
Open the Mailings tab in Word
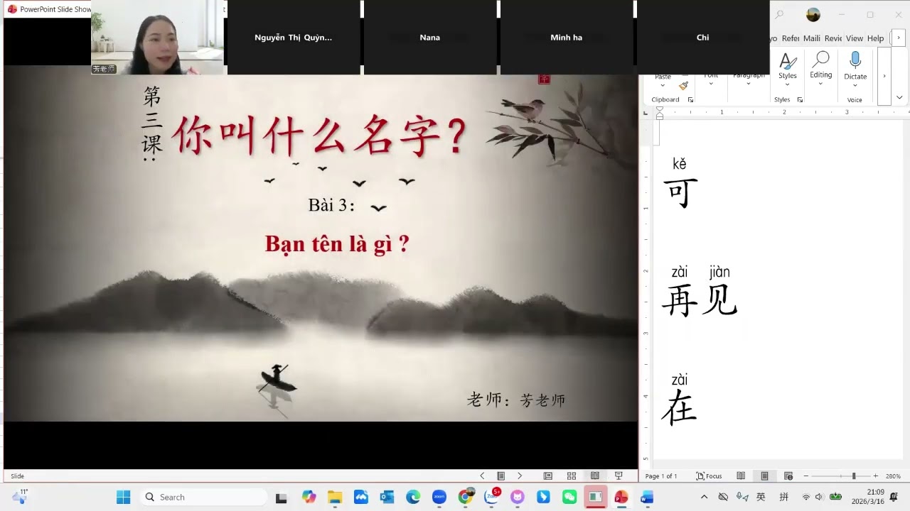[x=812, y=38]
